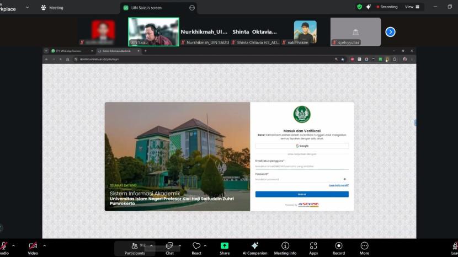This screenshot has width=458, height=257.
Task: Expand the video options arrow
Action: (45, 245)
